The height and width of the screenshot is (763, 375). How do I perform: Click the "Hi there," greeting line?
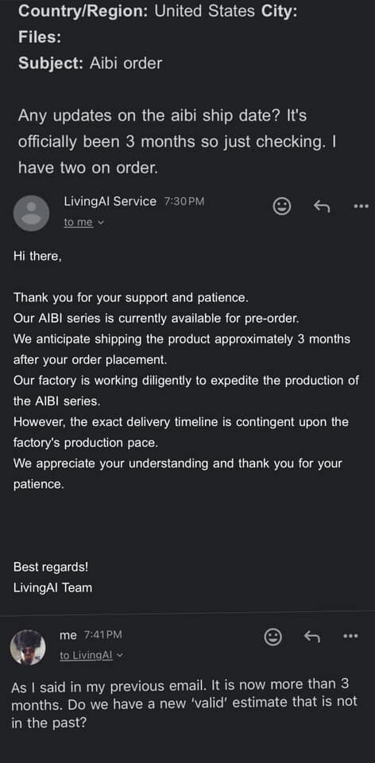click(37, 257)
